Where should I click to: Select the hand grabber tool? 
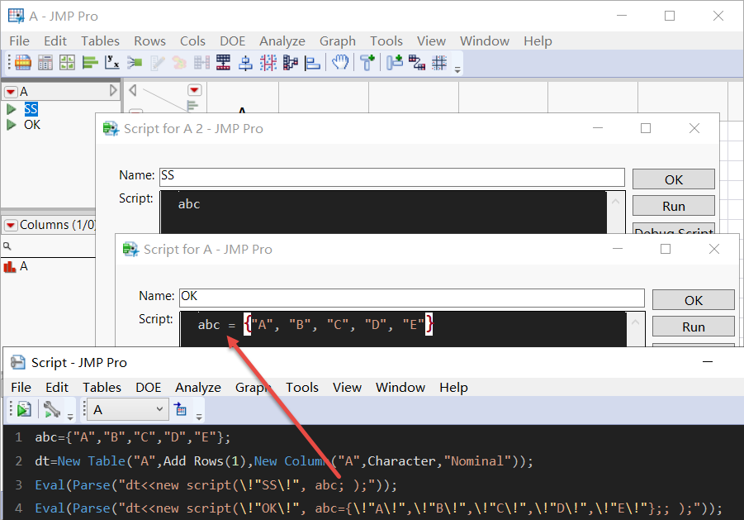(339, 62)
